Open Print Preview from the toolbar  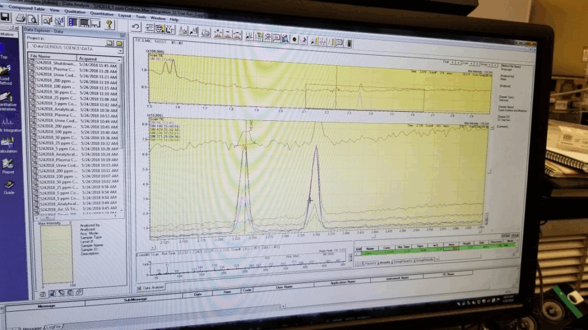32,19
